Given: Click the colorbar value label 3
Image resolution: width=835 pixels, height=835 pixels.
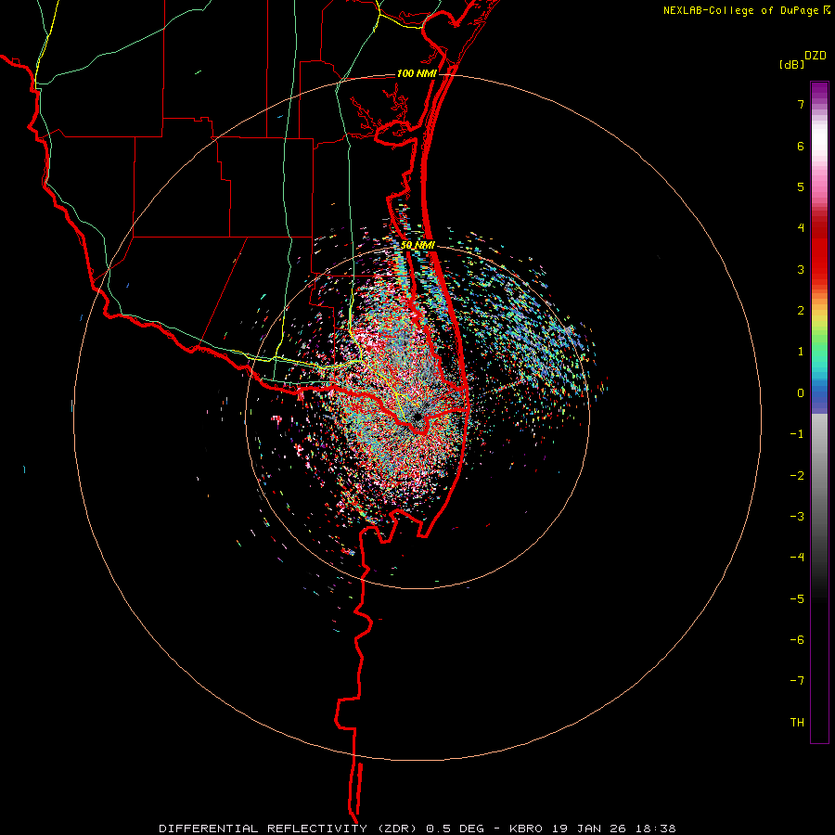Looking at the screenshot, I should pyautogui.click(x=801, y=269).
